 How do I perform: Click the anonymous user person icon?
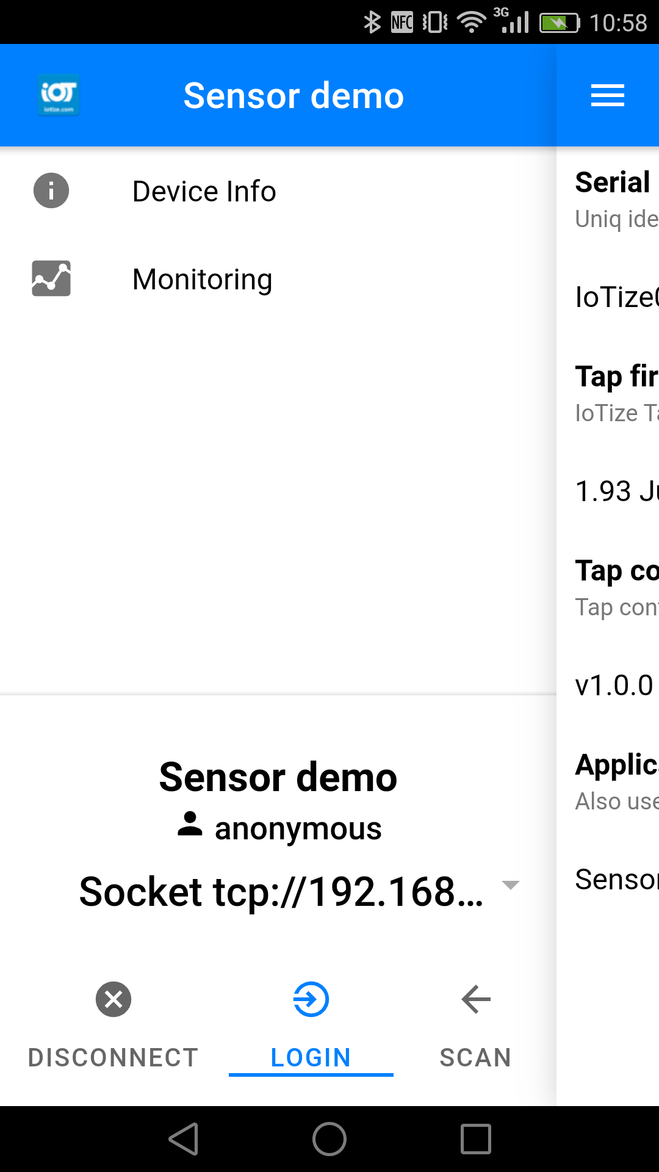click(x=190, y=825)
